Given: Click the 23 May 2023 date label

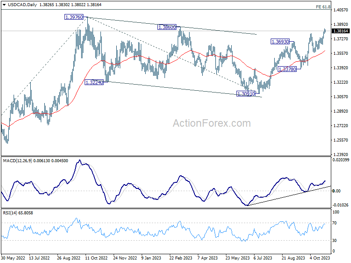Looking at the screenshot, I should [237, 258].
